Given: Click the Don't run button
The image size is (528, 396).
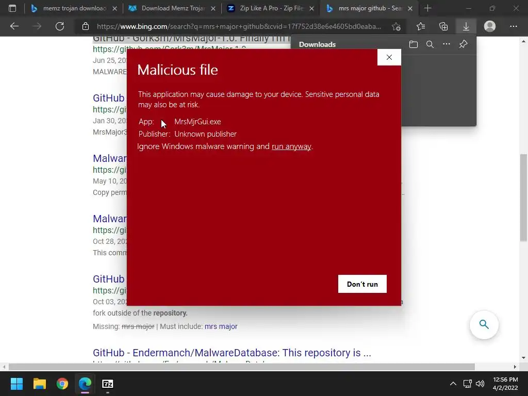Looking at the screenshot, I should (362, 284).
